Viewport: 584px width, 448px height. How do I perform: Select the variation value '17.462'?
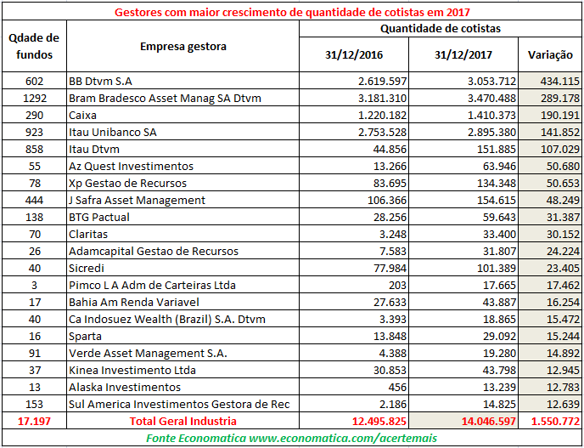coord(550,285)
